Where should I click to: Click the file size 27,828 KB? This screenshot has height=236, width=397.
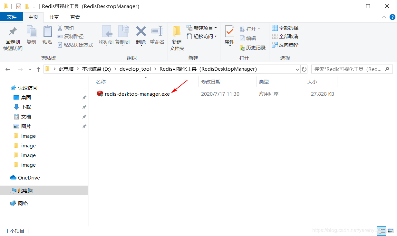pyautogui.click(x=323, y=94)
